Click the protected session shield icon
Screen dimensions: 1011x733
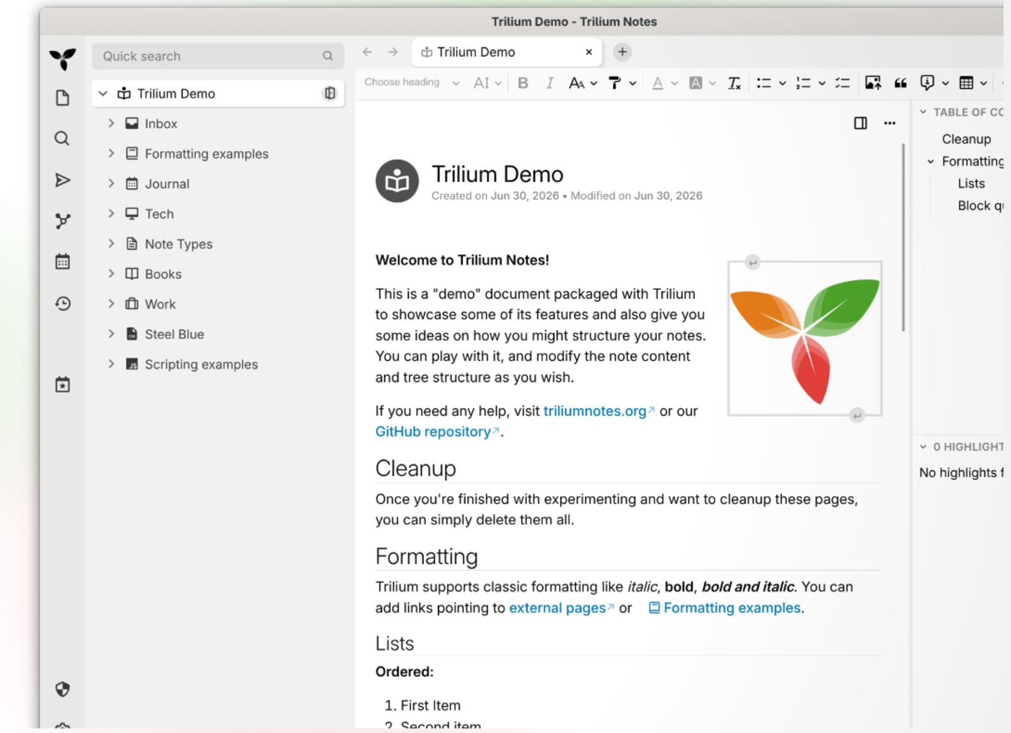click(x=63, y=689)
